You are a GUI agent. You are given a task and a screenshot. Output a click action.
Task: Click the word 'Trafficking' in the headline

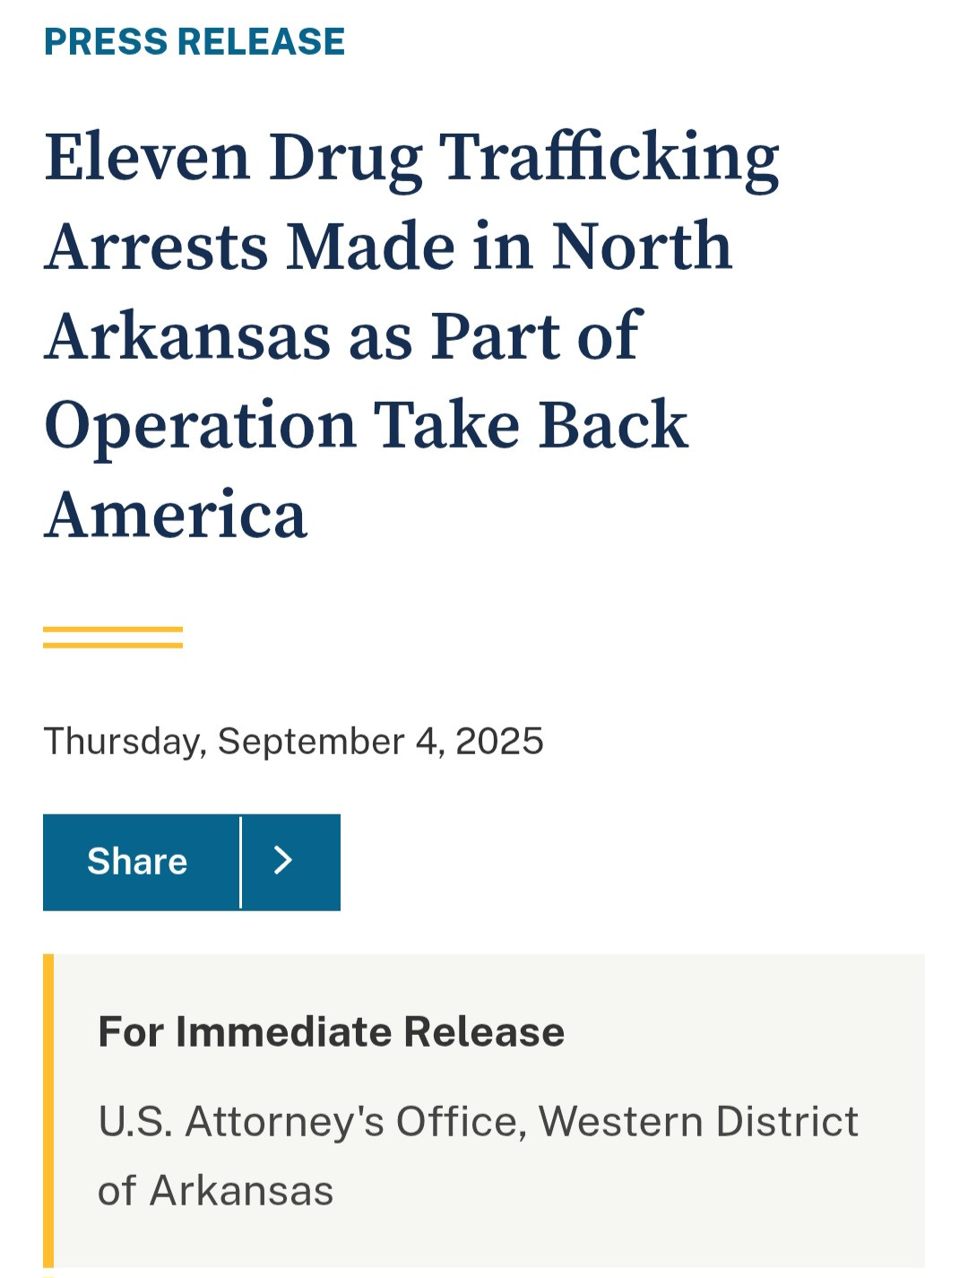609,159
